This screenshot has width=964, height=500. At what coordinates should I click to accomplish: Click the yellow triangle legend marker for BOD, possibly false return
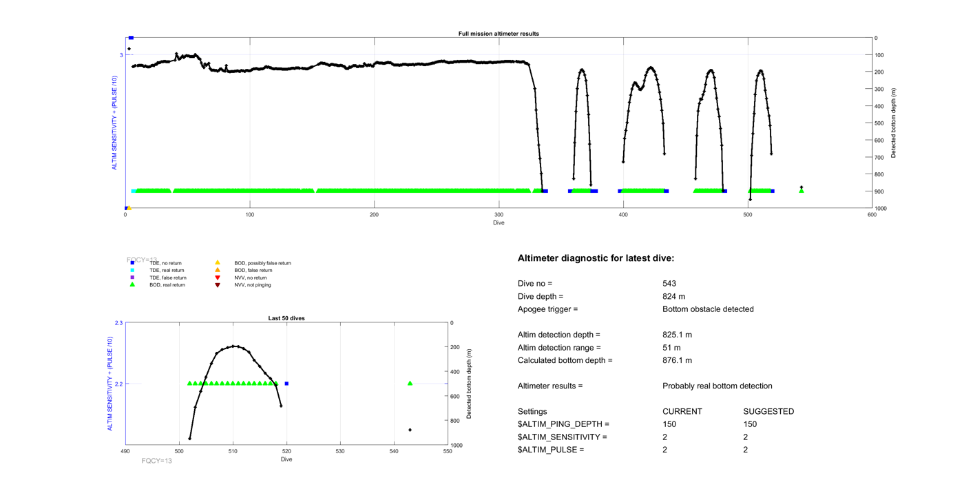(218, 263)
